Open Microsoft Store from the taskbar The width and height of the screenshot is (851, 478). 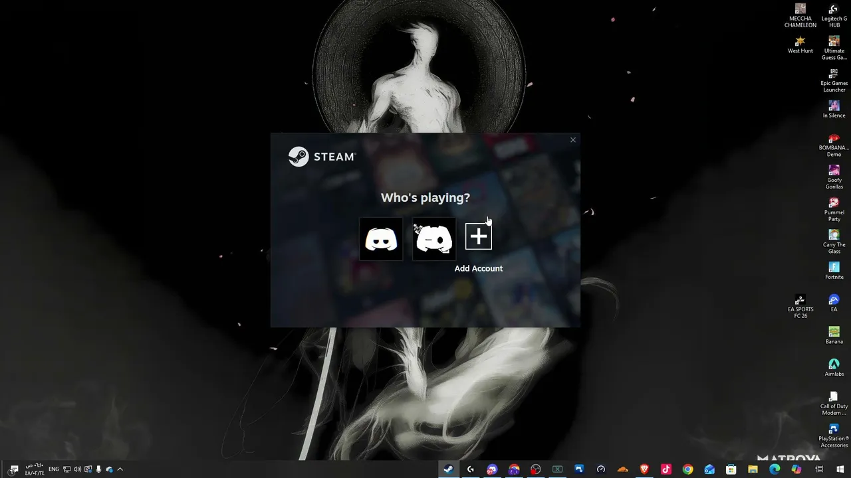731,469
